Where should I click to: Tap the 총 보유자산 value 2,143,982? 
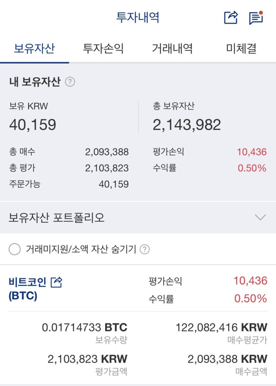pos(186,125)
